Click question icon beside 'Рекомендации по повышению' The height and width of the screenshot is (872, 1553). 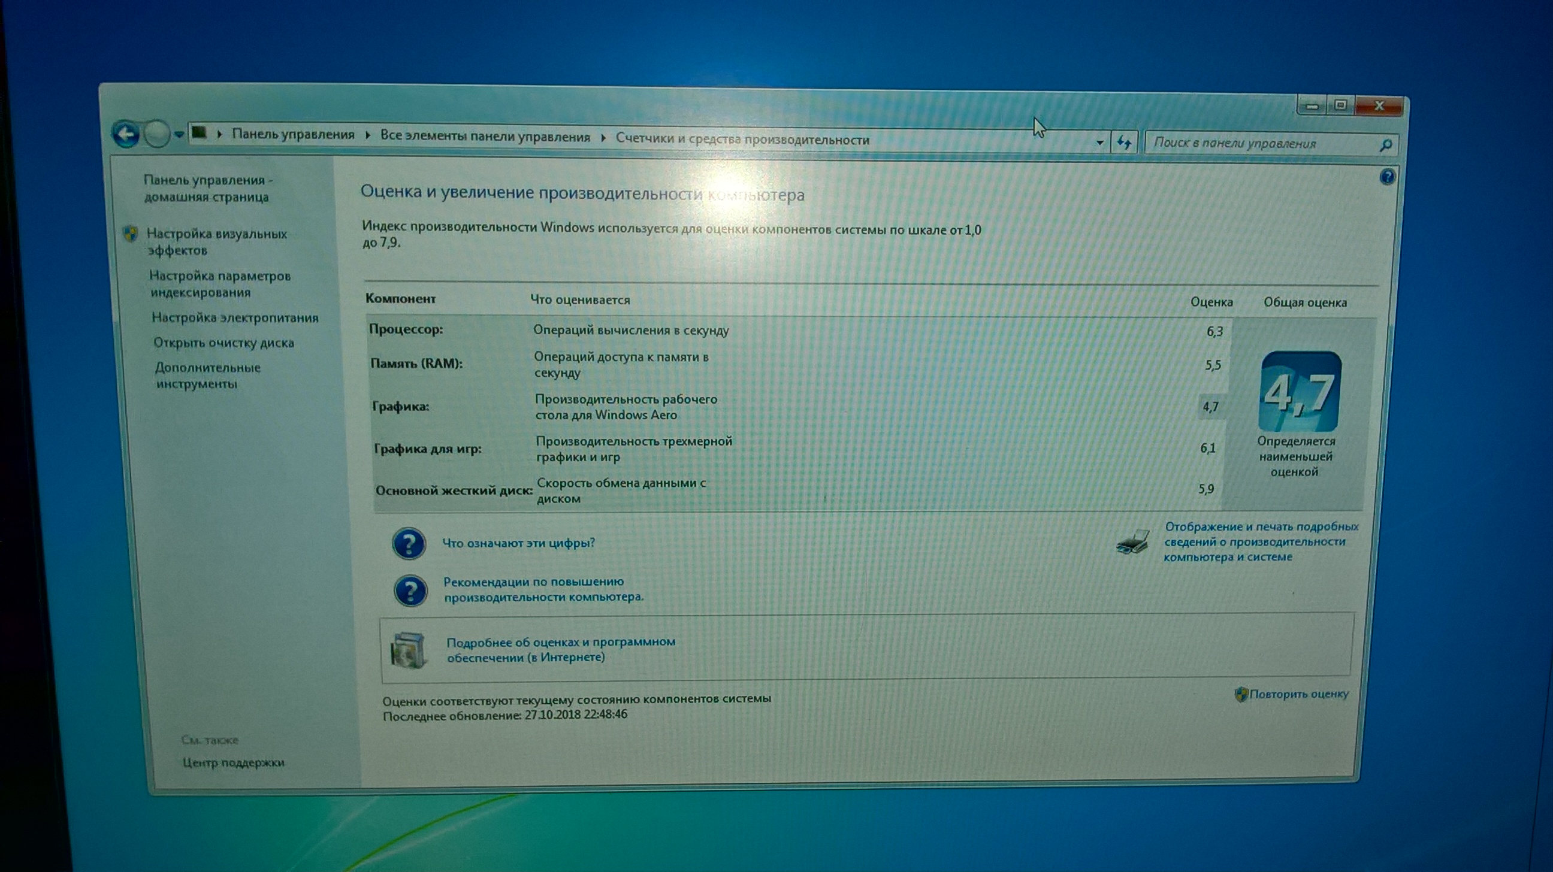pos(410,590)
